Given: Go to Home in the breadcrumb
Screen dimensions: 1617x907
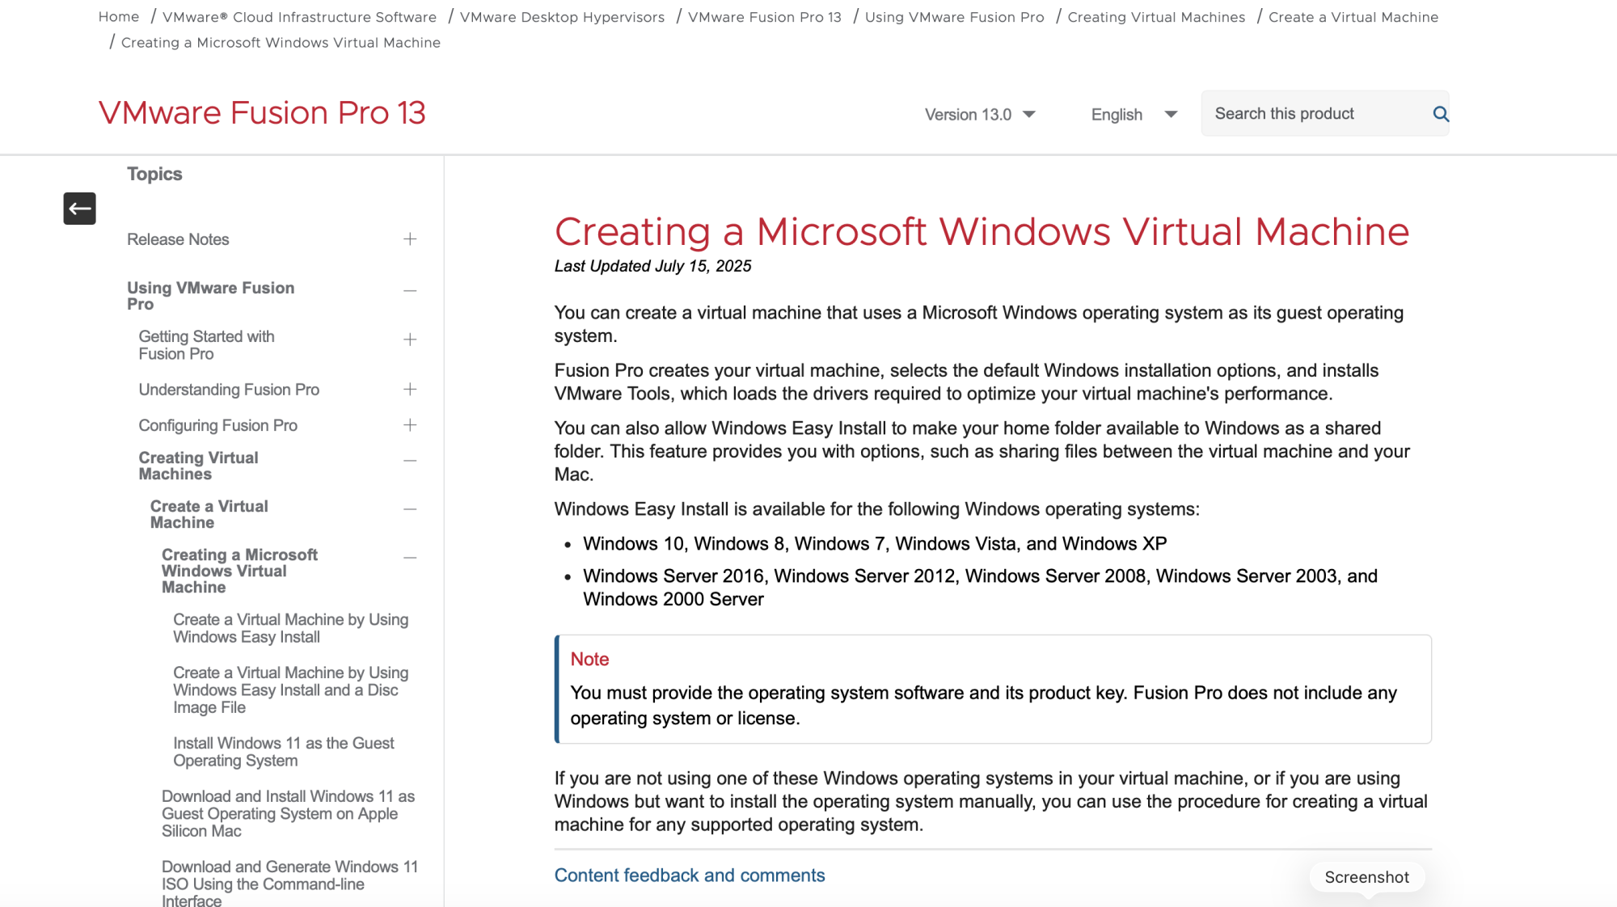Looking at the screenshot, I should point(119,17).
